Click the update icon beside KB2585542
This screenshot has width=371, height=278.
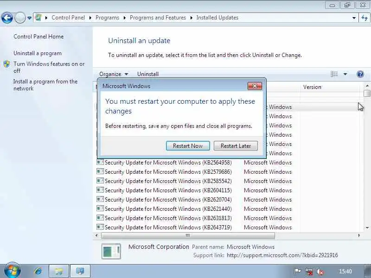click(x=100, y=181)
